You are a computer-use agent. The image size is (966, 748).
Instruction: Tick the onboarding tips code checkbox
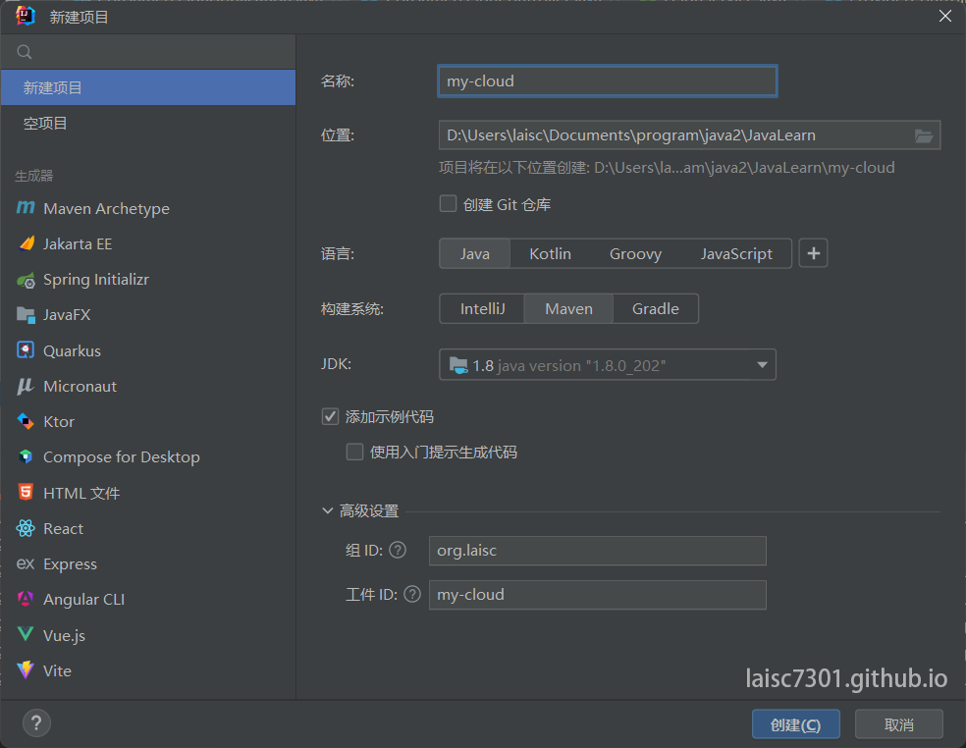[354, 453]
